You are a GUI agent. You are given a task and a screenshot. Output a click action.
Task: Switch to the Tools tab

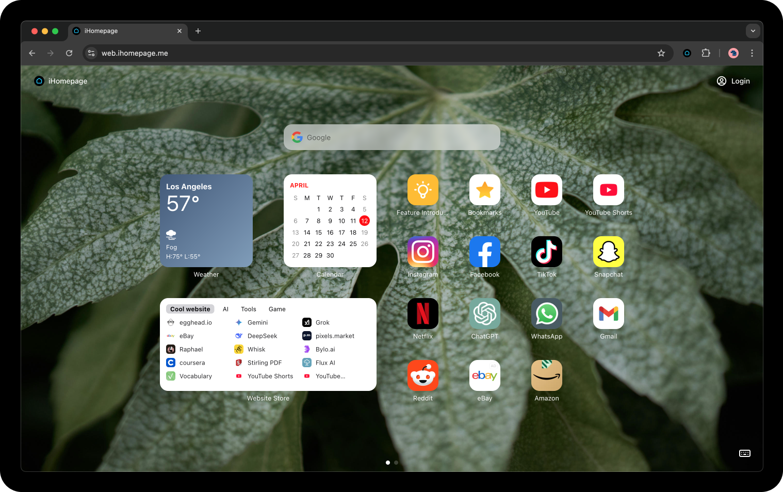(x=249, y=309)
